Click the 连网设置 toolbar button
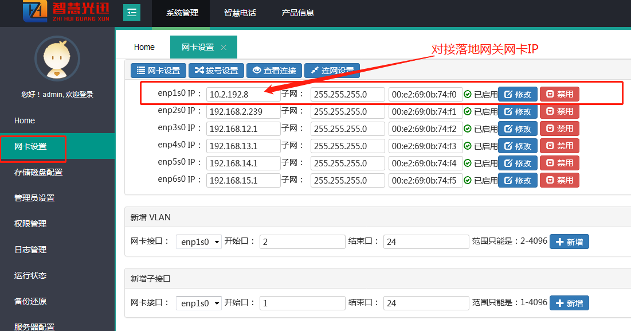The width and height of the screenshot is (631, 331). pos(332,71)
